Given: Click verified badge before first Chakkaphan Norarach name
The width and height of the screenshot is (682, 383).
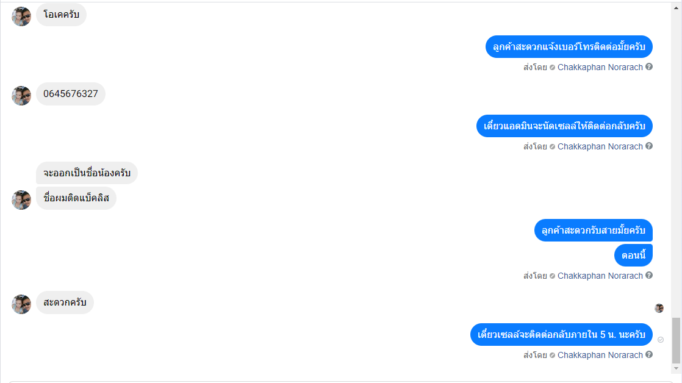Looking at the screenshot, I should click(x=552, y=67).
